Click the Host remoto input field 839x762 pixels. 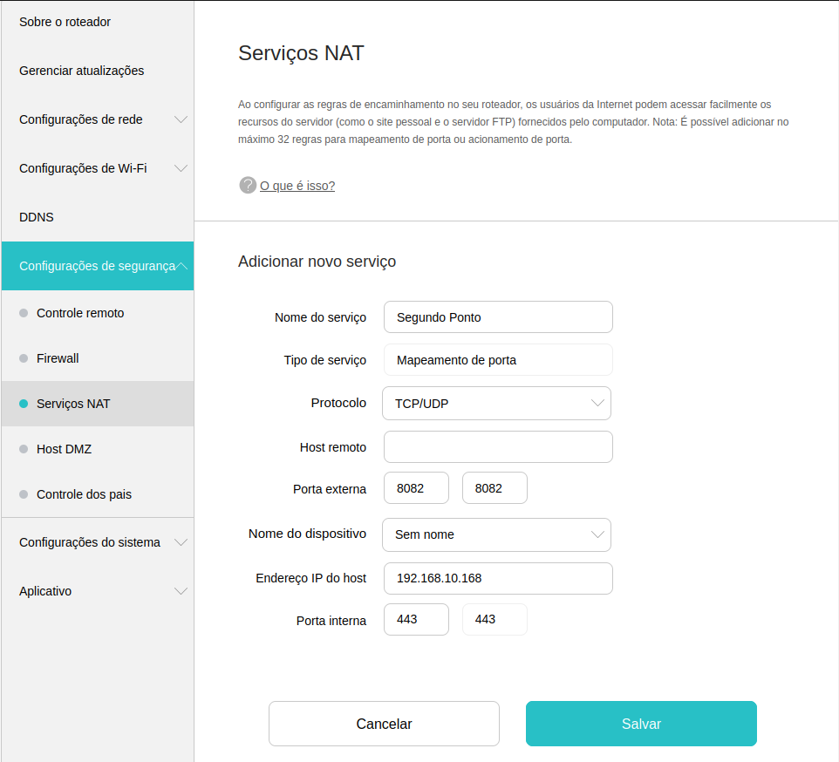pos(498,447)
